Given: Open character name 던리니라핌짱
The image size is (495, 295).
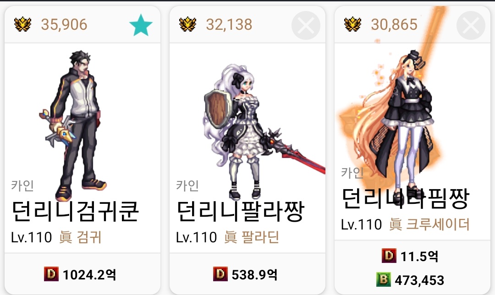Looking at the screenshot, I should (406, 199).
